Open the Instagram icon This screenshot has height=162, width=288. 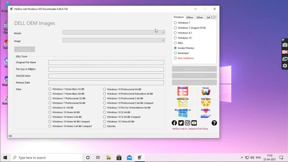(187, 123)
